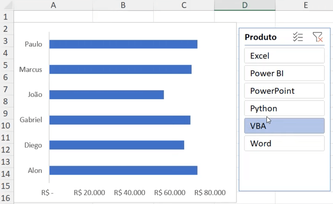333x204 pixels.
Task: Click the R$ 40.000 axis value
Action: [130, 193]
